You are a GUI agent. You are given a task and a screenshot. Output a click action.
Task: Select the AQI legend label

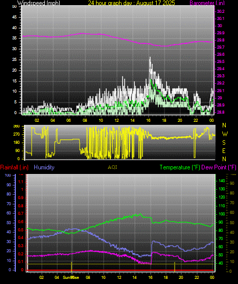point(112,167)
